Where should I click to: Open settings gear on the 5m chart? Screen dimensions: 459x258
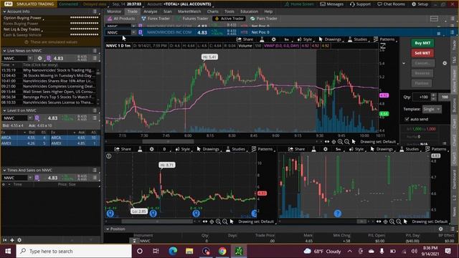click(x=325, y=149)
